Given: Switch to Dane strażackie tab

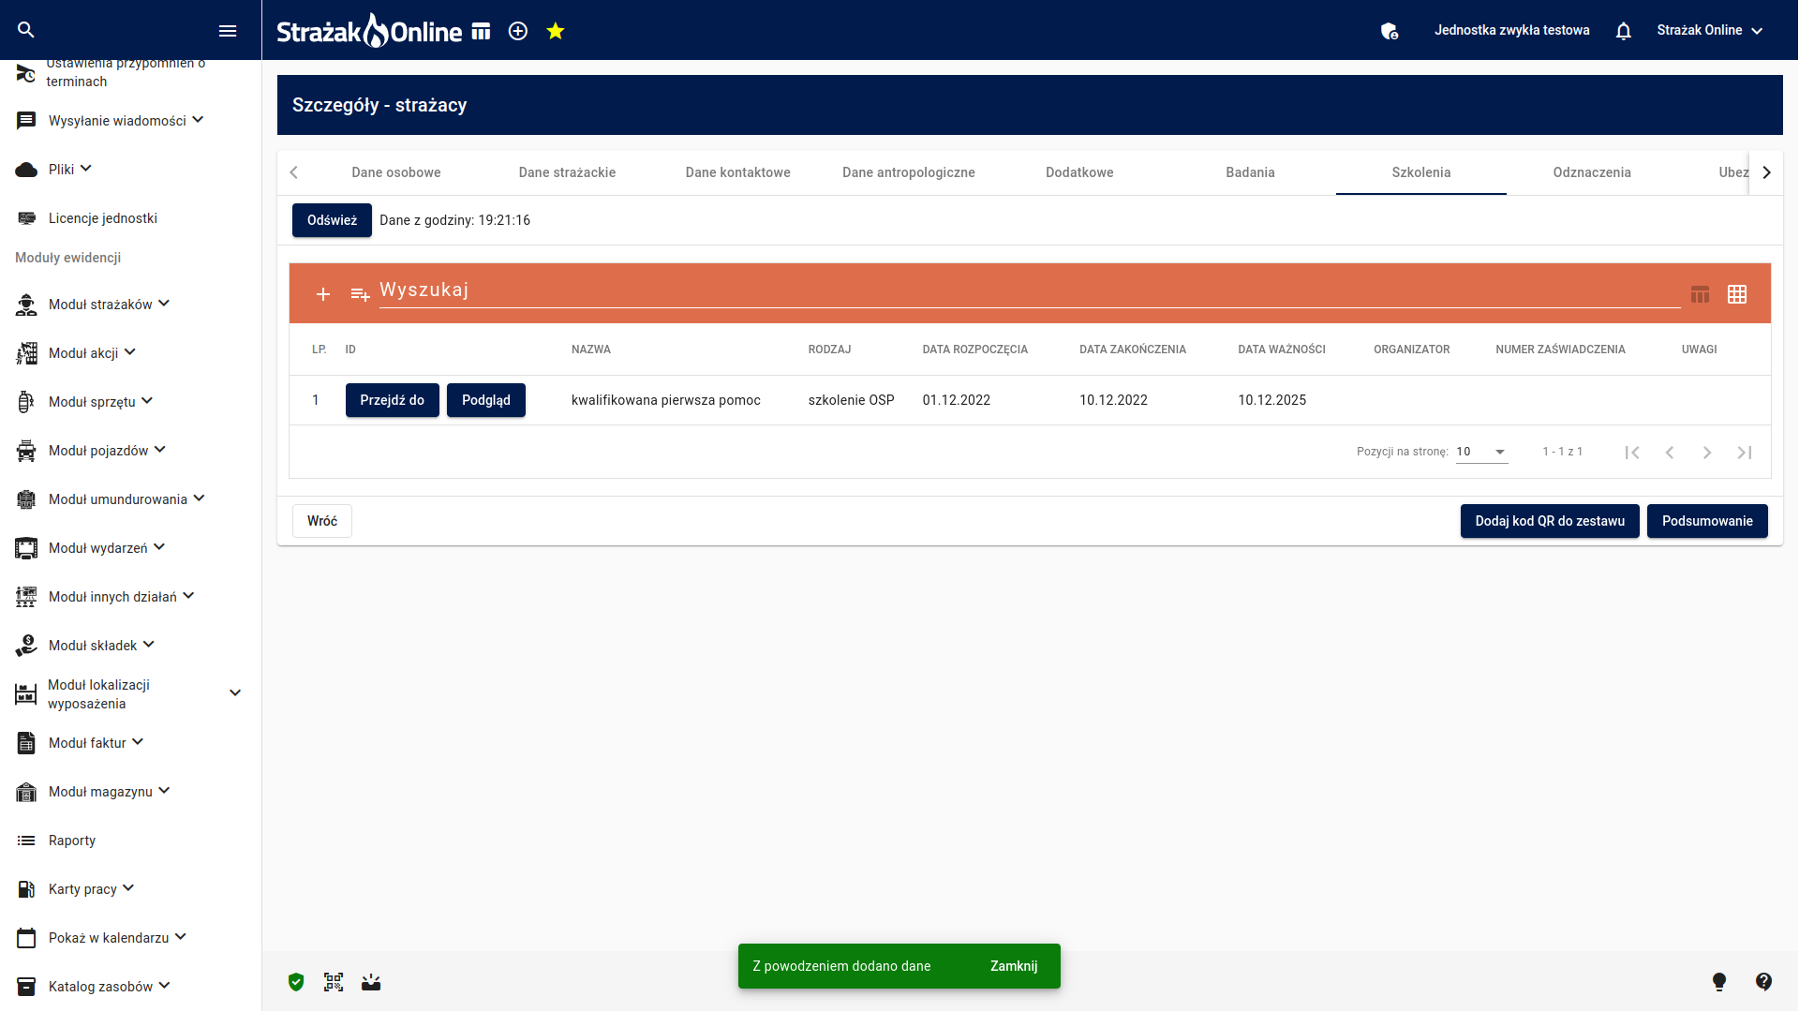Looking at the screenshot, I should (x=567, y=172).
